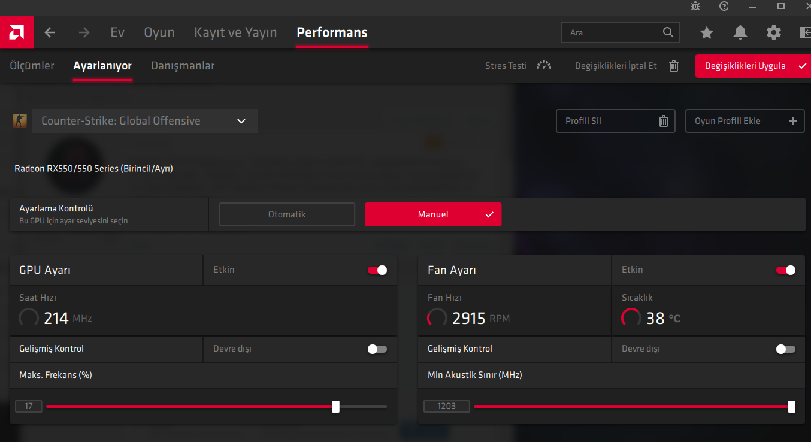Add a game via Oyun Profili Ekle
This screenshot has height=442, width=811.
[745, 121]
